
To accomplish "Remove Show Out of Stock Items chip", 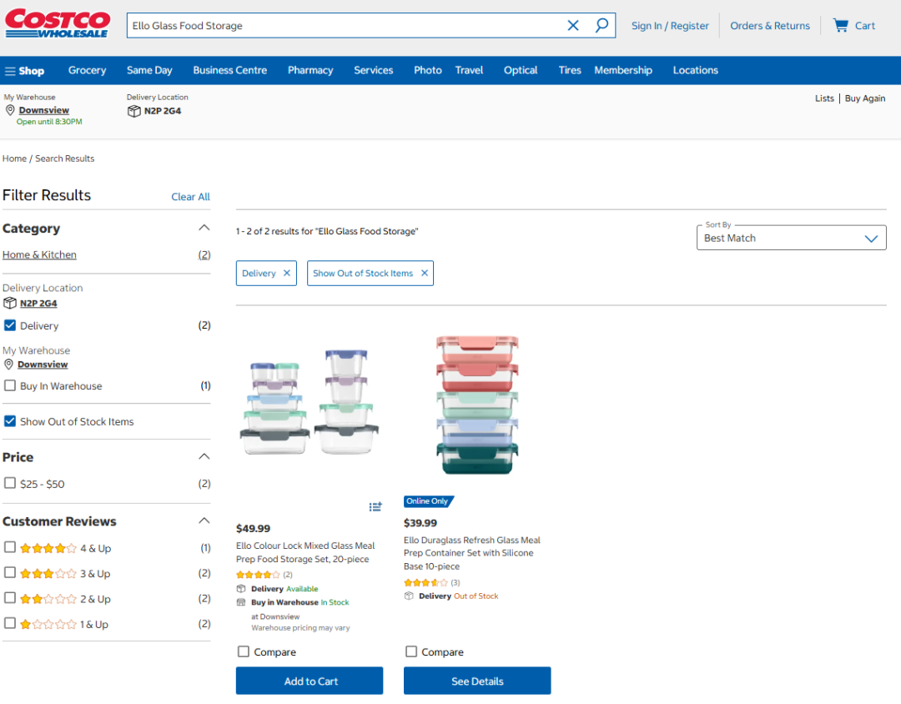I will (424, 274).
